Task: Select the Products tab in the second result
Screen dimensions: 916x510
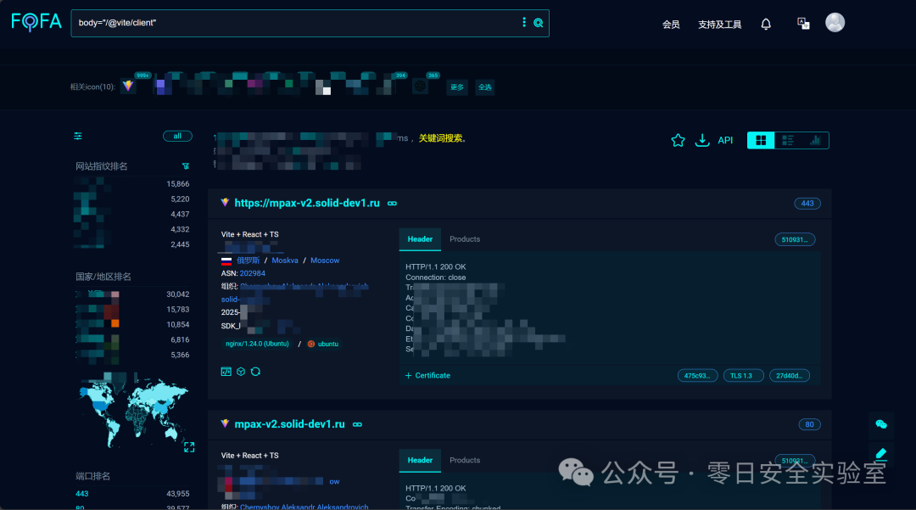Action: [465, 460]
